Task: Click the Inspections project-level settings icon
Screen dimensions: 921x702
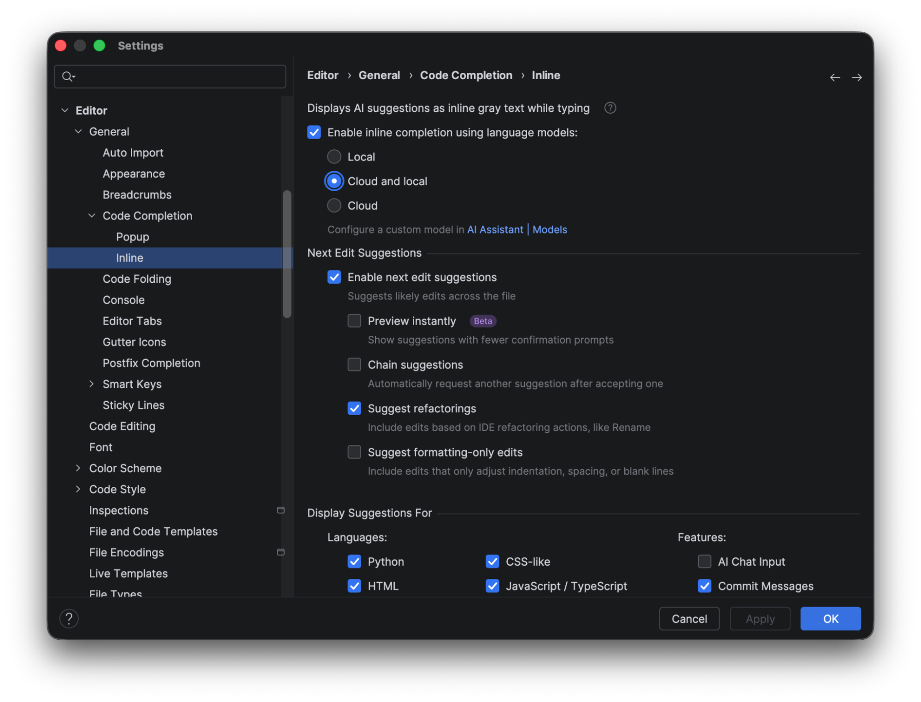Action: pyautogui.click(x=281, y=510)
